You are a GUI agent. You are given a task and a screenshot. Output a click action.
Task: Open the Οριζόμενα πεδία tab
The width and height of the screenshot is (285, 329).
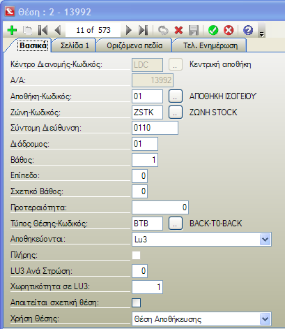tap(134, 45)
